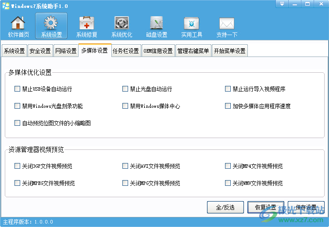Screen dimensions: 329x227
Task: Open the title bar dropdown menu arrow
Action: pos(282,4)
